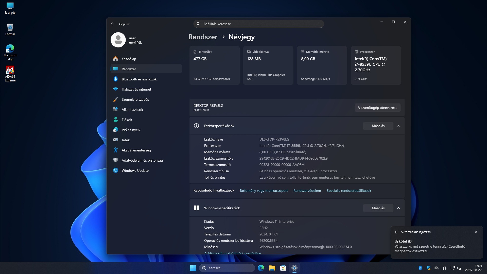487x274 pixels.
Task: Open Adatvédelem és biztonság settings
Action: (x=142, y=160)
